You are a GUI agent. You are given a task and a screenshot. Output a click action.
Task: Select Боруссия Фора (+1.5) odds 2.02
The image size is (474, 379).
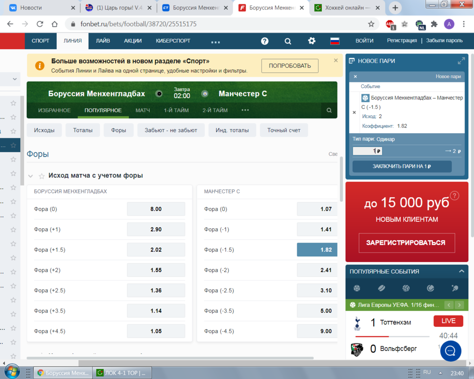[156, 250]
